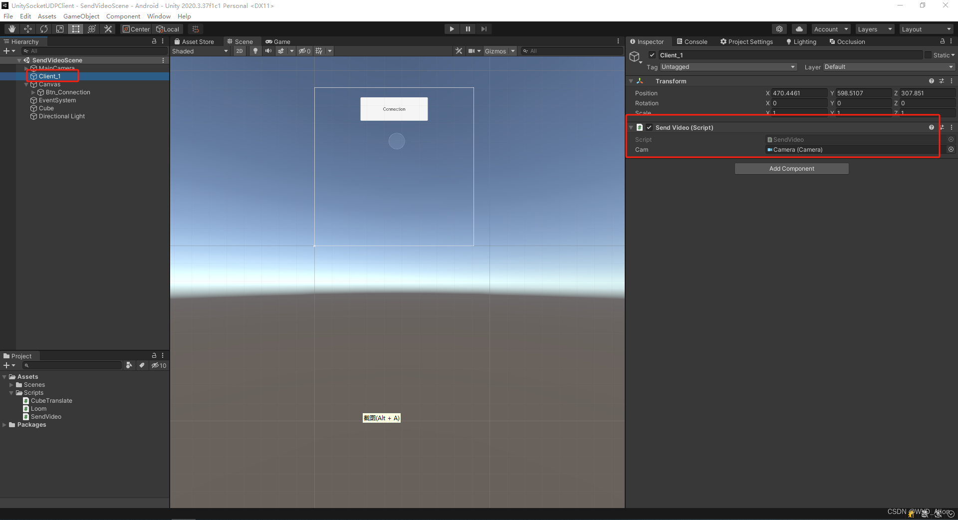Expand the Canvas object in Hierarchy
The width and height of the screenshot is (958, 520).
tap(26, 84)
